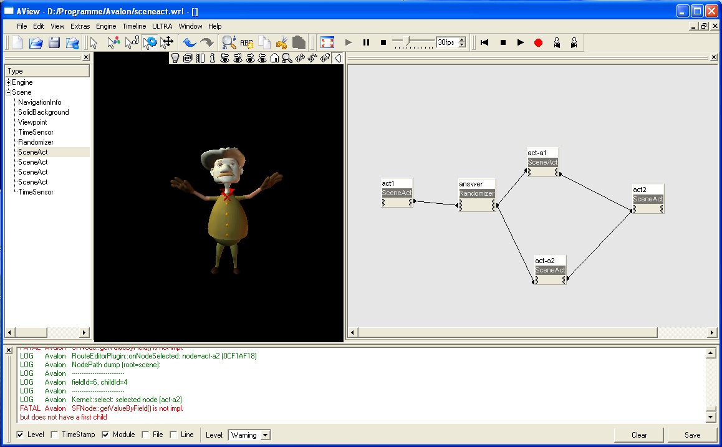Select the answer Randomizer node
This screenshot has width=722, height=447.
pyautogui.click(x=477, y=195)
